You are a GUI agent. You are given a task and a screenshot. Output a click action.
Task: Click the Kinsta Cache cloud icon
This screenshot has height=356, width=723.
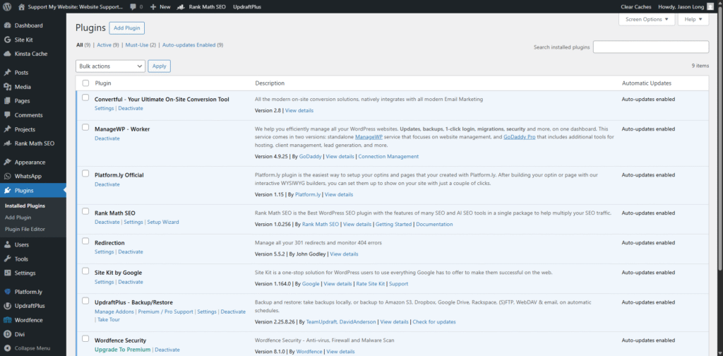(x=7, y=54)
